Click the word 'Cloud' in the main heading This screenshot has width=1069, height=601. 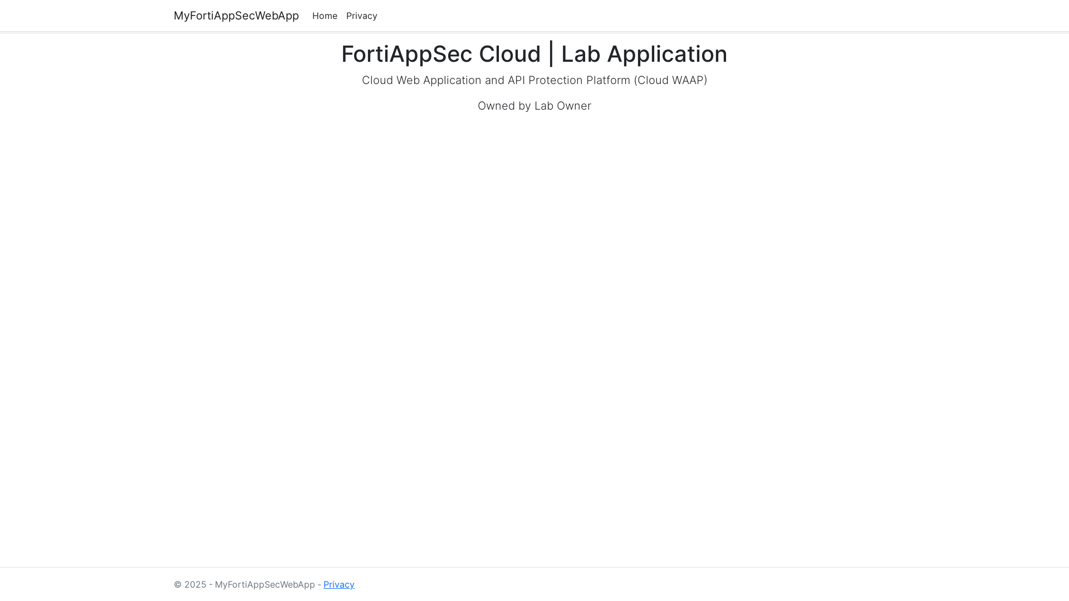pos(509,54)
